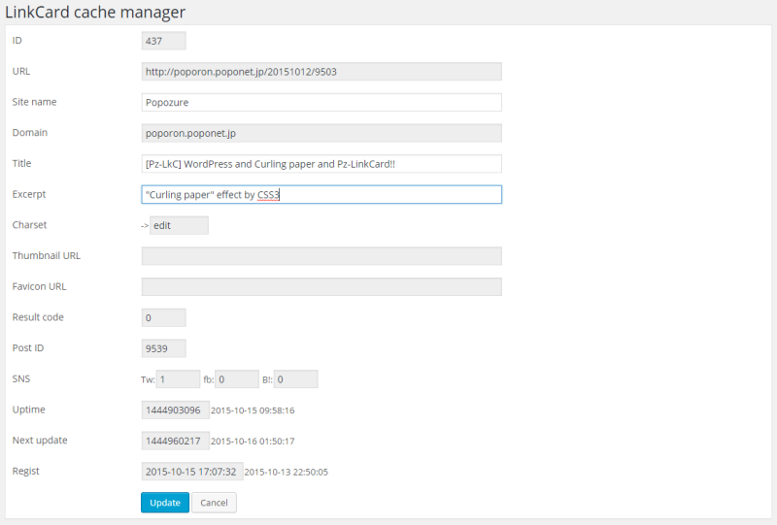
Task: Click the Charset edit field
Action: click(179, 225)
